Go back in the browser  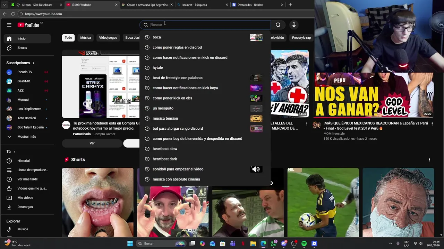(5, 14)
